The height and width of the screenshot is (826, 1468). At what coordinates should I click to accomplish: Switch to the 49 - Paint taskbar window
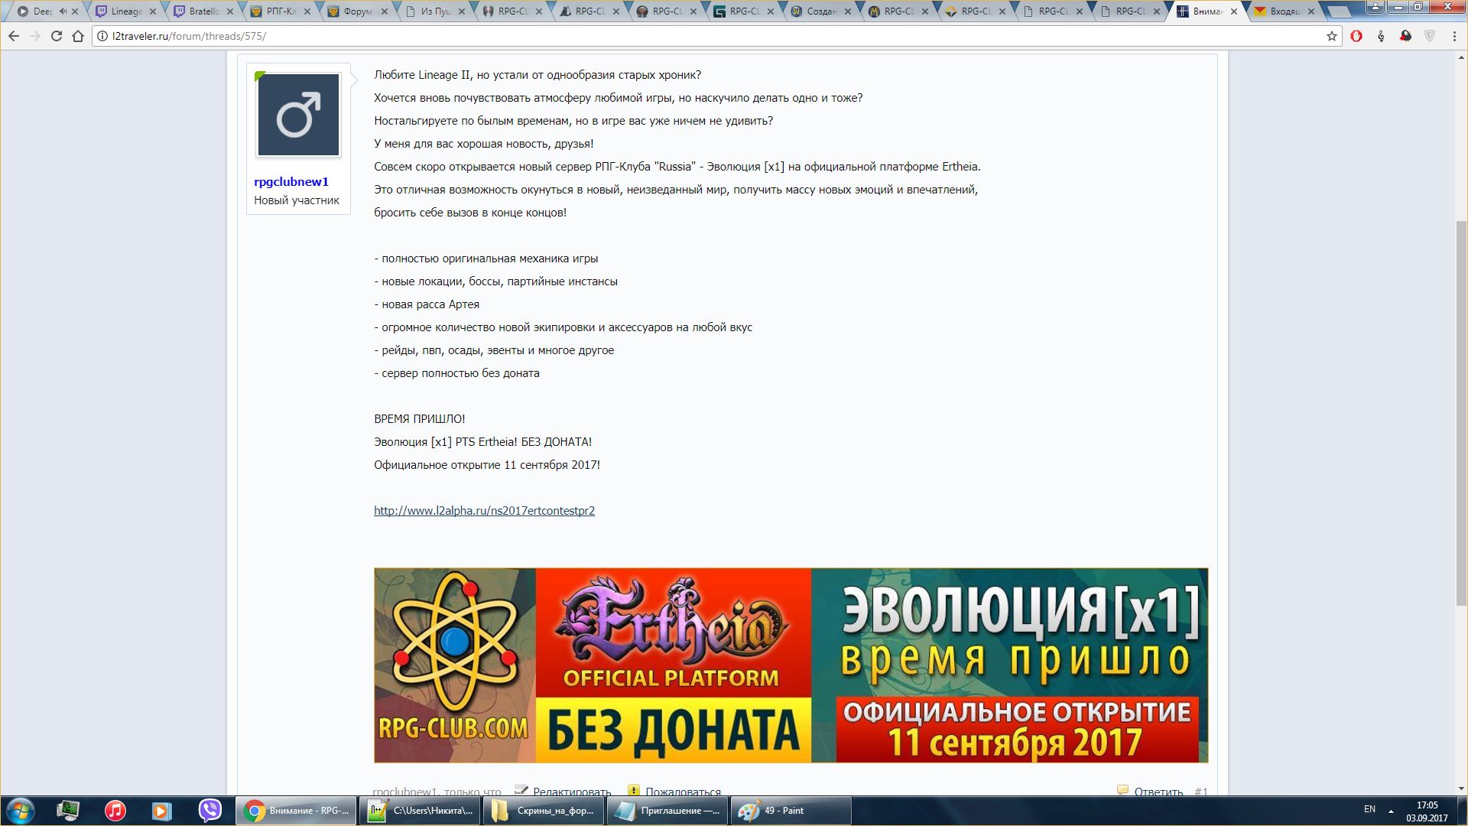[x=792, y=811]
